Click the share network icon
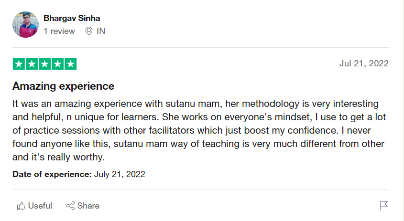 (x=70, y=206)
